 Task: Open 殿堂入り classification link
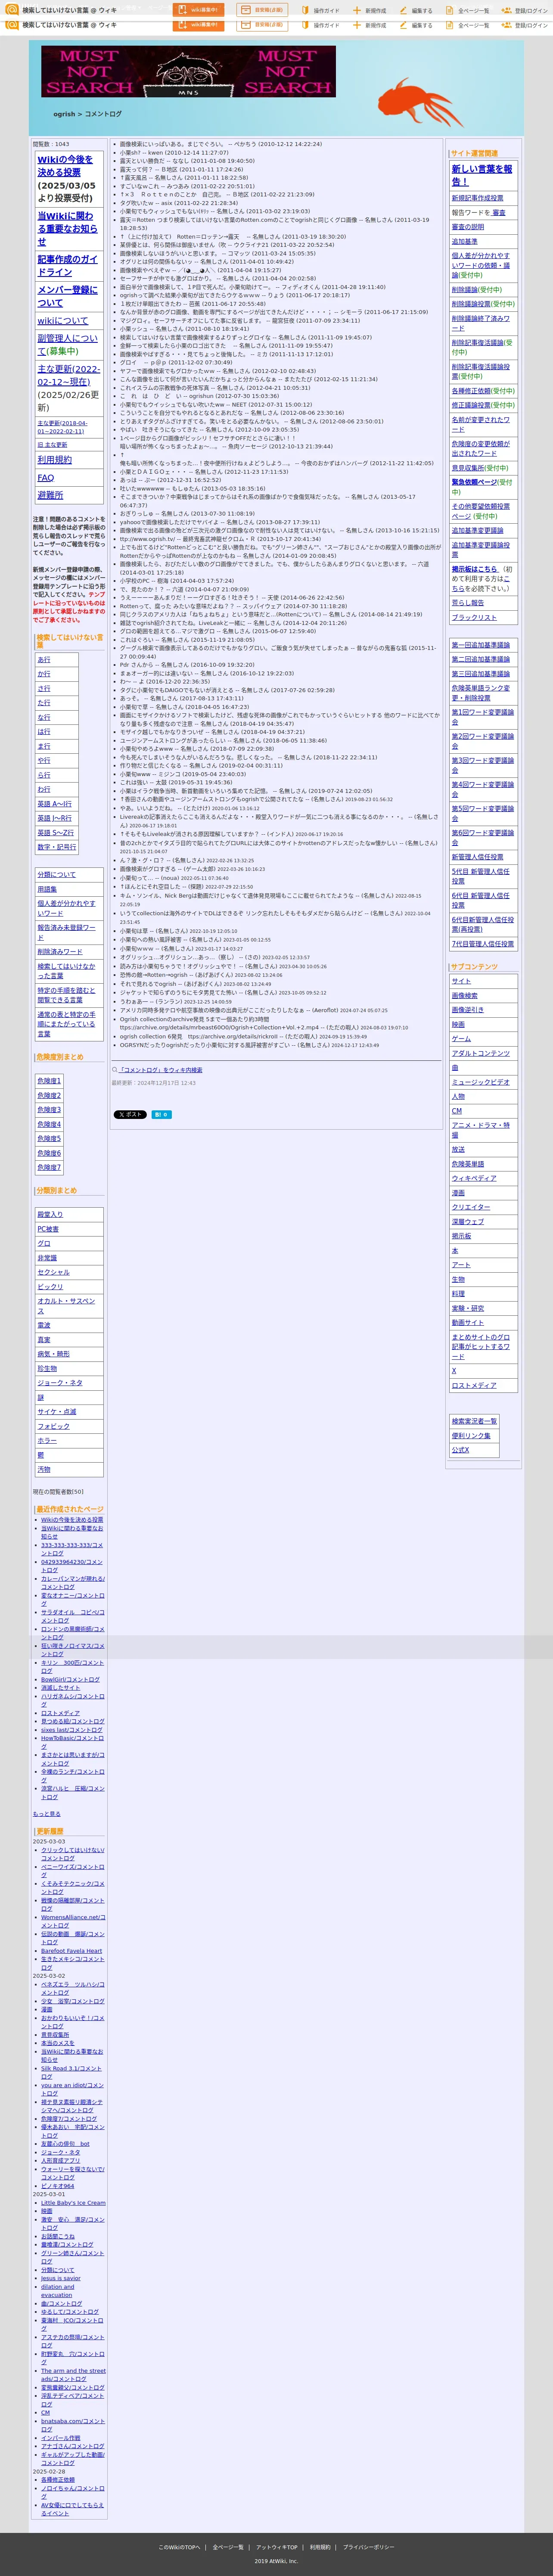50,1215
